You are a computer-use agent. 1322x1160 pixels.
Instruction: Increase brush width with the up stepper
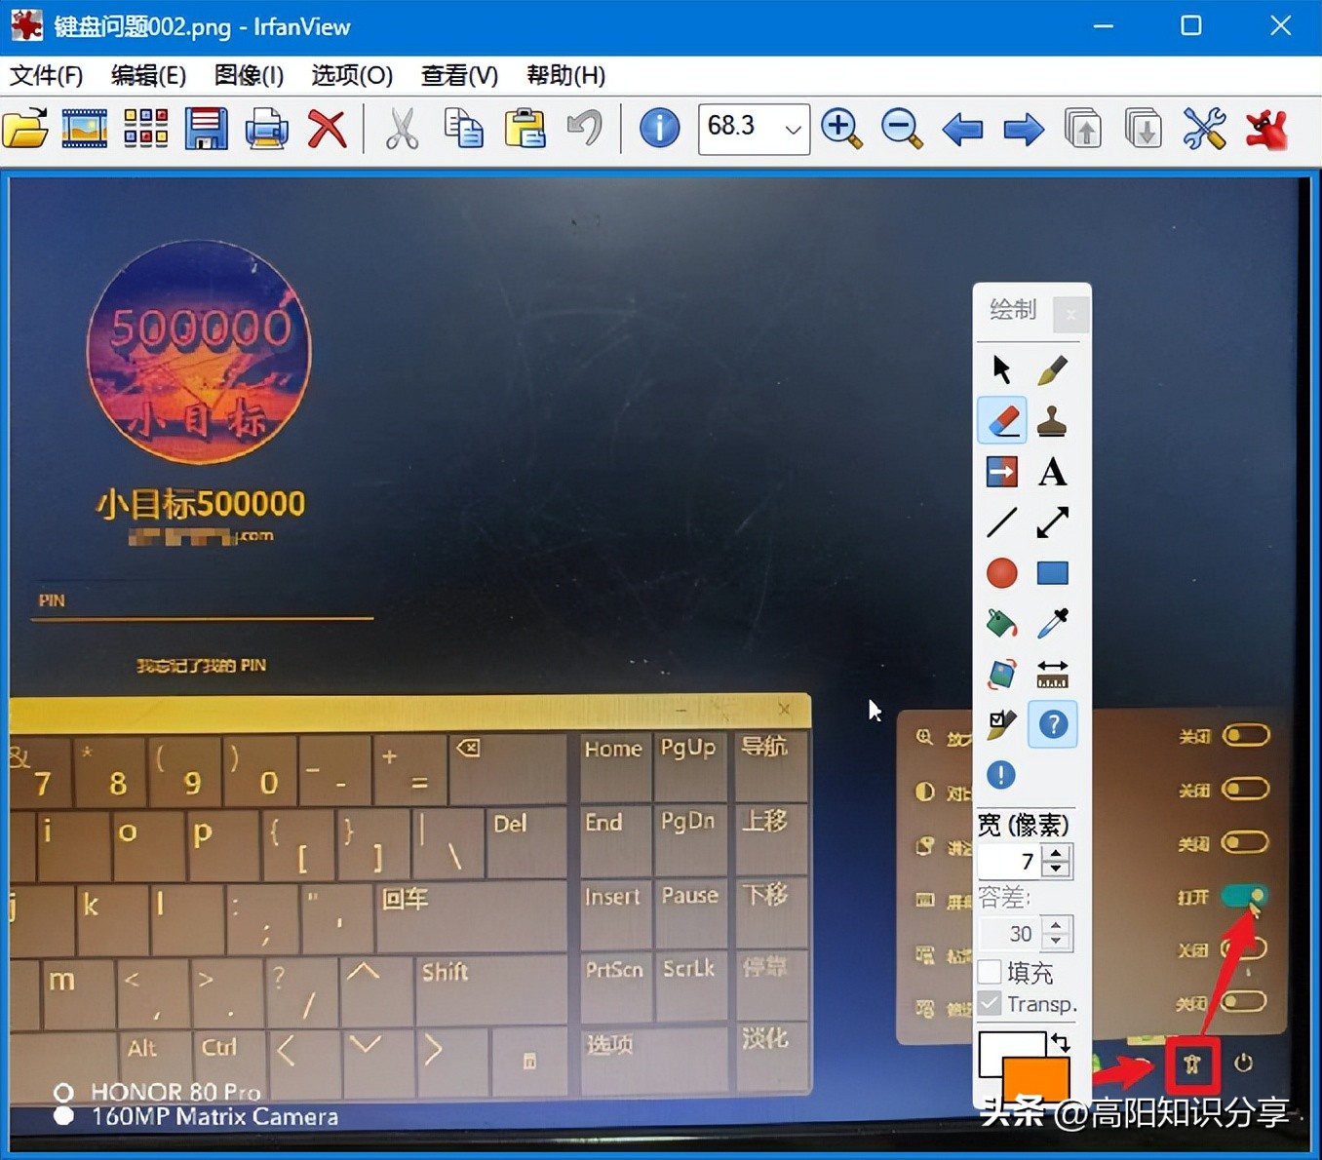coord(1056,853)
